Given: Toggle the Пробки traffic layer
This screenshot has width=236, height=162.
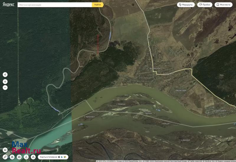Looking at the screenshot, I should pyautogui.click(x=205, y=5).
